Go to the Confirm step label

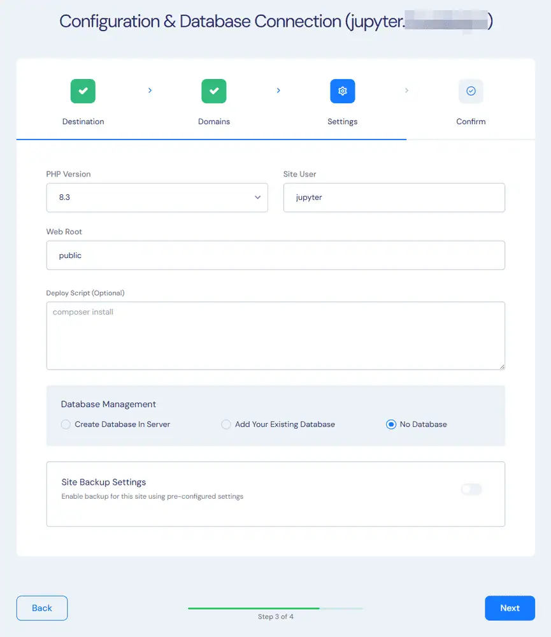[x=471, y=122]
